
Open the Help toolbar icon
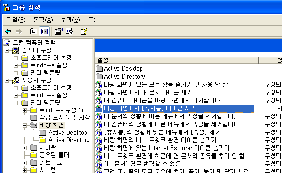point(84,31)
